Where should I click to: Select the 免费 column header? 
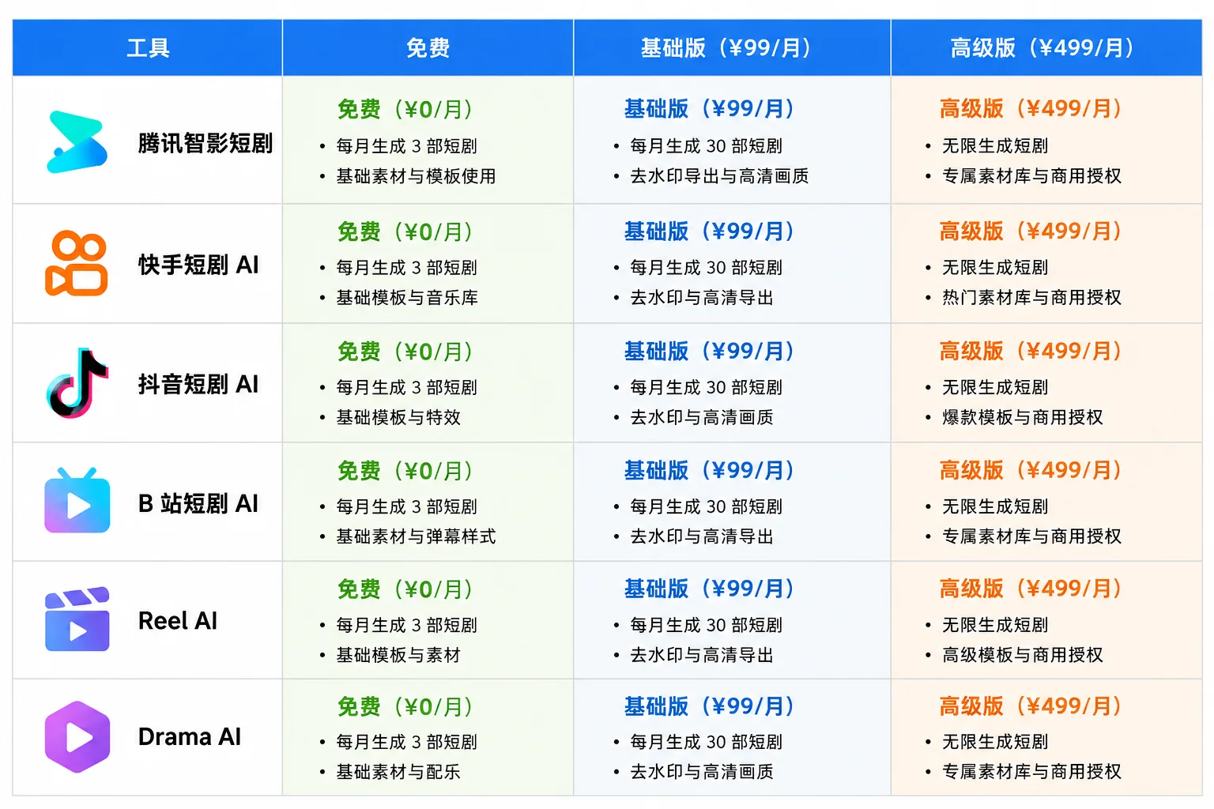[x=428, y=48]
